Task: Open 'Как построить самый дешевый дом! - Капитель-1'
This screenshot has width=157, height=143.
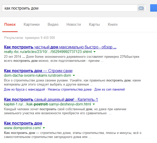Action: (51, 100)
